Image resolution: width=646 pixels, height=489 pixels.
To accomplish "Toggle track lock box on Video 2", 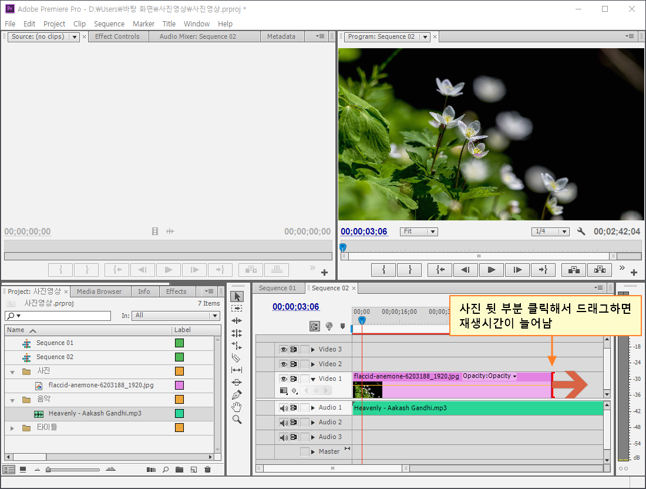I will (304, 364).
